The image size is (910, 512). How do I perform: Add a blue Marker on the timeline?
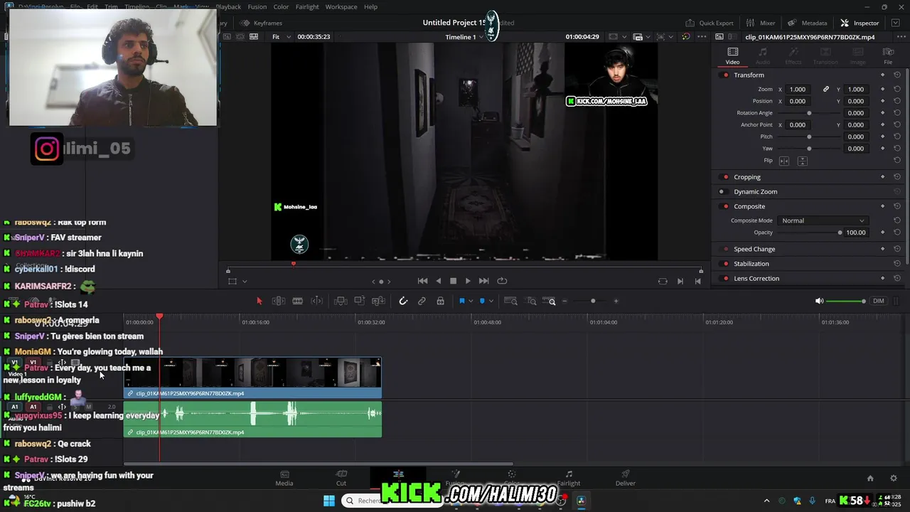point(482,301)
